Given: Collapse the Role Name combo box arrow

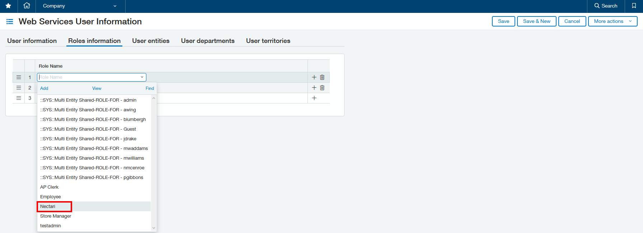Looking at the screenshot, I should pyautogui.click(x=142, y=77).
